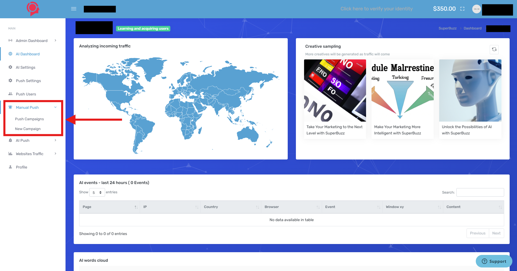Expand the AI Push chevron
Screen dimensions: 517x271
tap(55, 140)
